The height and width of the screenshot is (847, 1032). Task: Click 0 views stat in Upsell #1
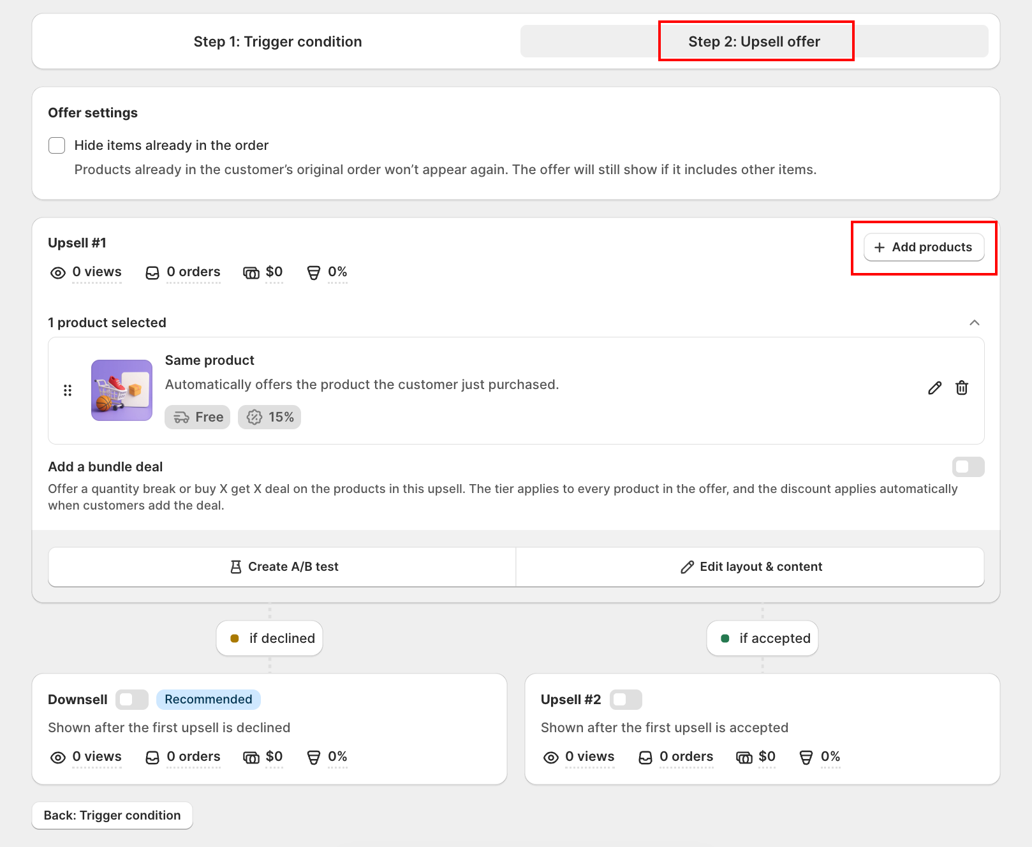[97, 272]
